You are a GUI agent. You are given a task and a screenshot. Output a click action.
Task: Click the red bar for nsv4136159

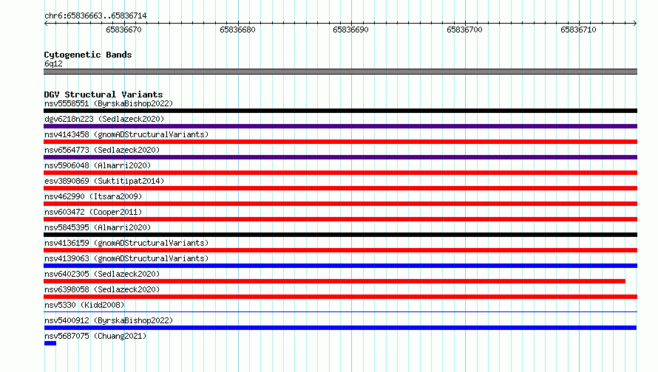[x=340, y=250]
